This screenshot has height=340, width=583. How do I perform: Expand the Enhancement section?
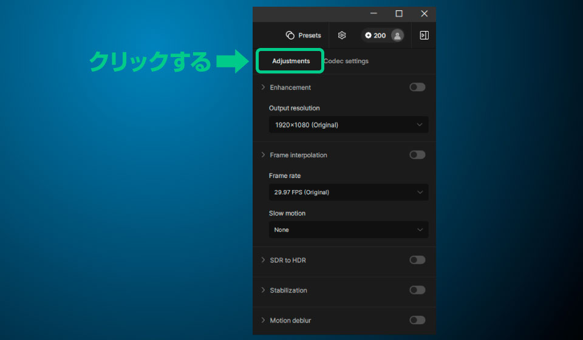click(x=263, y=87)
